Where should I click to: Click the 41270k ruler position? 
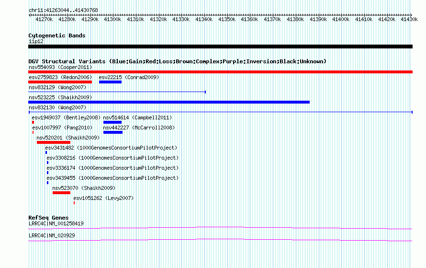(44, 19)
